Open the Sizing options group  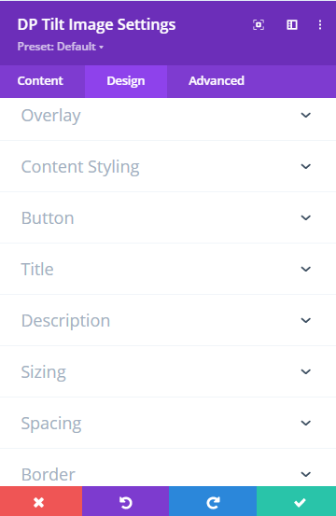pyautogui.click(x=168, y=372)
